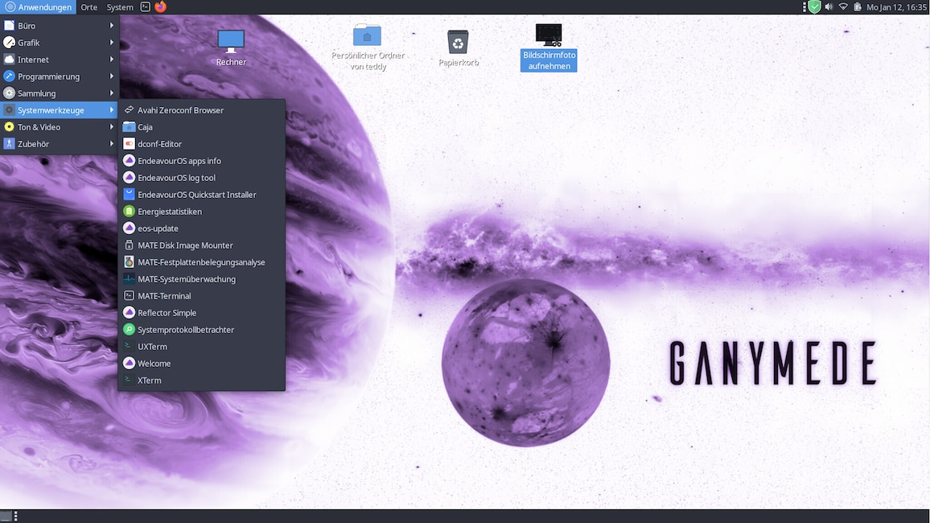
Task: Expand arrow next to Zubehör
Action: (x=112, y=144)
